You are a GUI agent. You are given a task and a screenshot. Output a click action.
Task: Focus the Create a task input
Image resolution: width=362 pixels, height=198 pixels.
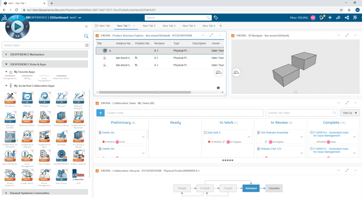point(184,113)
